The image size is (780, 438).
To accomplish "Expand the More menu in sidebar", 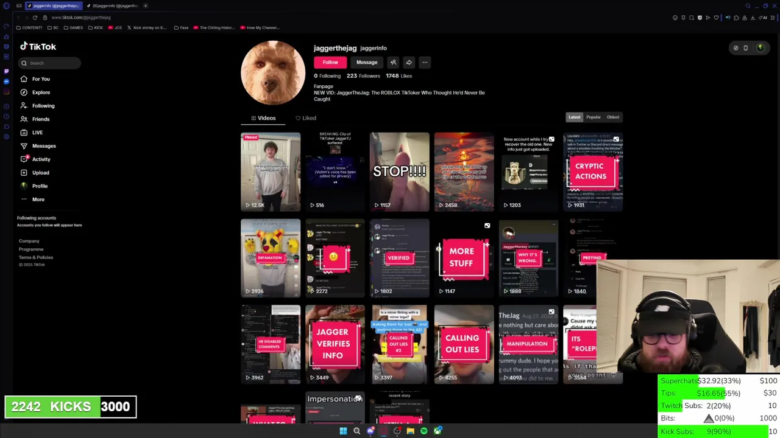I will pyautogui.click(x=32, y=200).
